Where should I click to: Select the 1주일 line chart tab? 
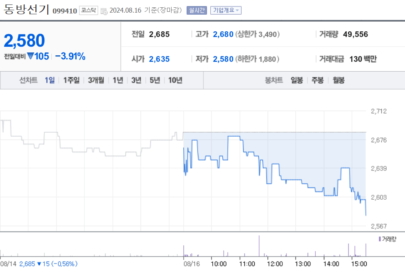tap(72, 80)
